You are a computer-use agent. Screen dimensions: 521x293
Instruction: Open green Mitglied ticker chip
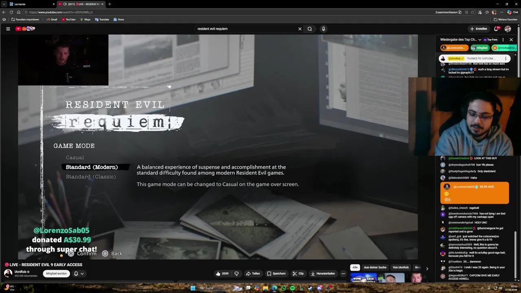pyautogui.click(x=479, y=48)
